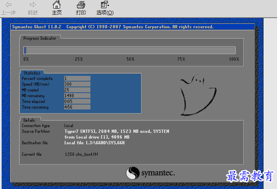277x189 pixels.
Task: Click the Ghost progress bar
Action: click(129, 50)
